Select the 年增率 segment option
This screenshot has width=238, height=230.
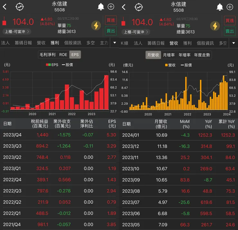(x=184, y=55)
